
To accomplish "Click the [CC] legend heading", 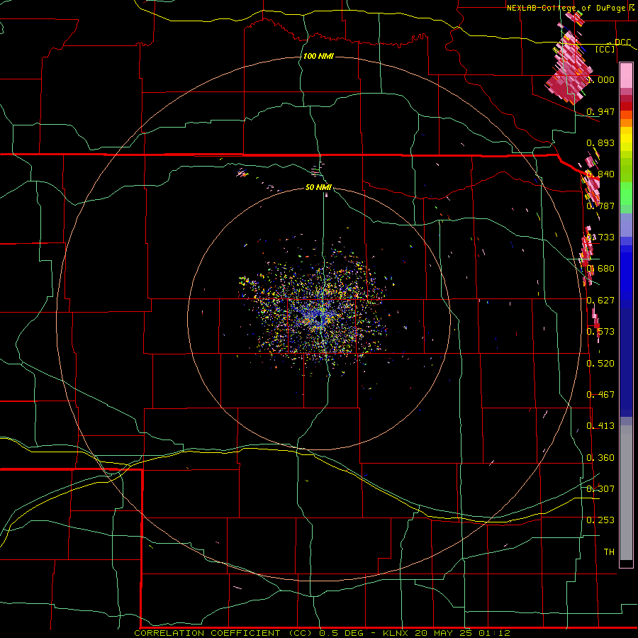I will (605, 49).
